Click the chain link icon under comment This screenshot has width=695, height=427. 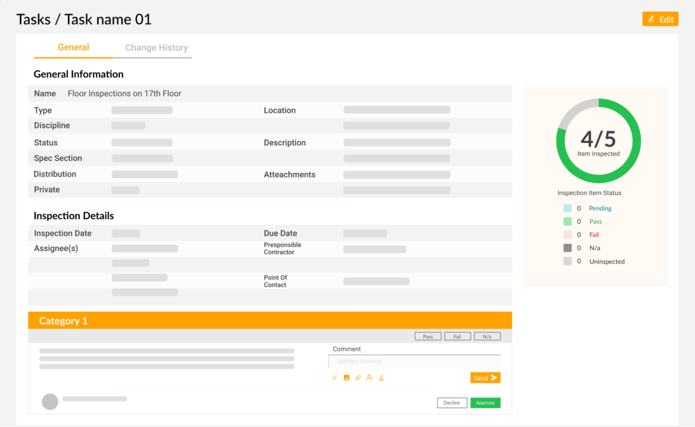pos(358,378)
